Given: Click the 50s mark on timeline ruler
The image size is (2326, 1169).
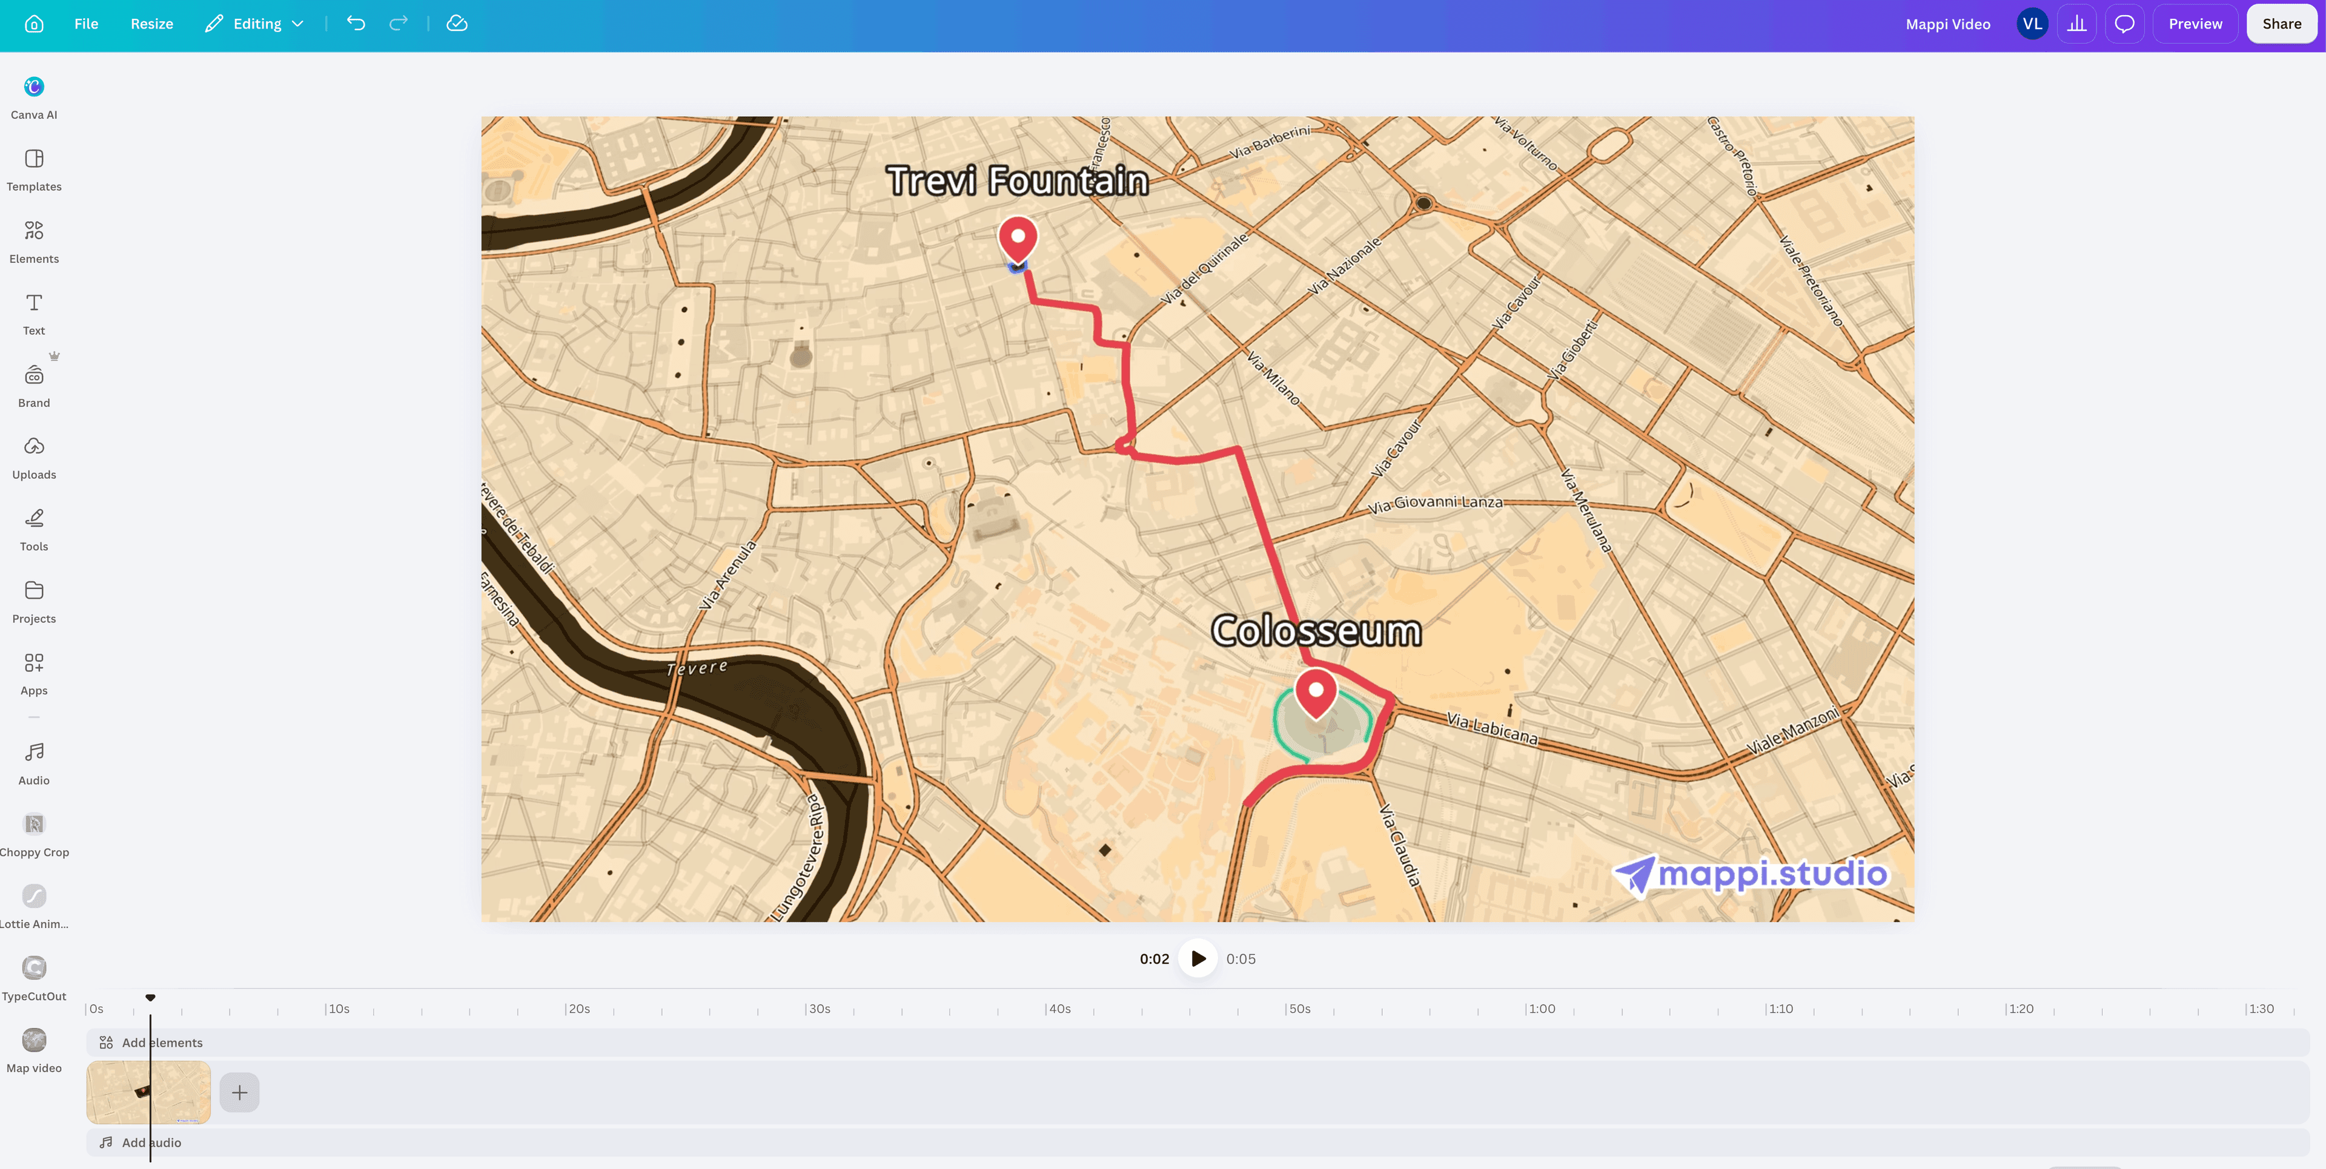Looking at the screenshot, I should tap(1299, 1009).
